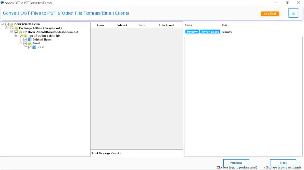This screenshot has height=170, width=304.
Task: Click the Subject label in preview header
Action: pyautogui.click(x=227, y=32)
